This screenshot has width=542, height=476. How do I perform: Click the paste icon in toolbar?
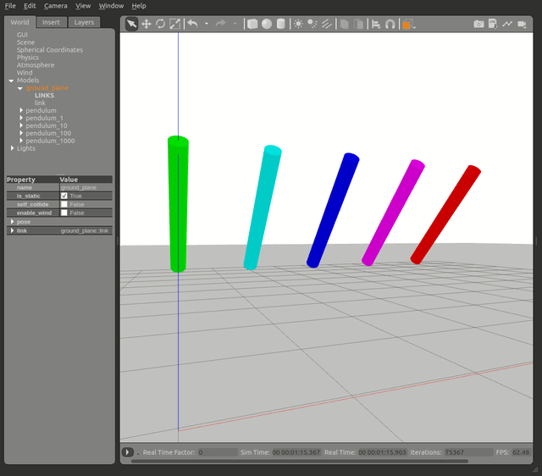coord(359,24)
